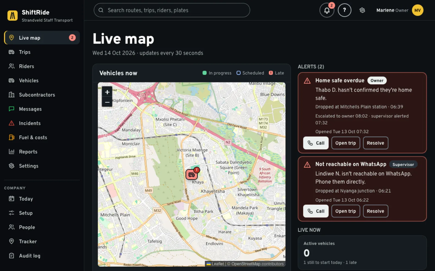The width and height of the screenshot is (435, 271).
Task: Open Reports page
Action: coord(42,152)
